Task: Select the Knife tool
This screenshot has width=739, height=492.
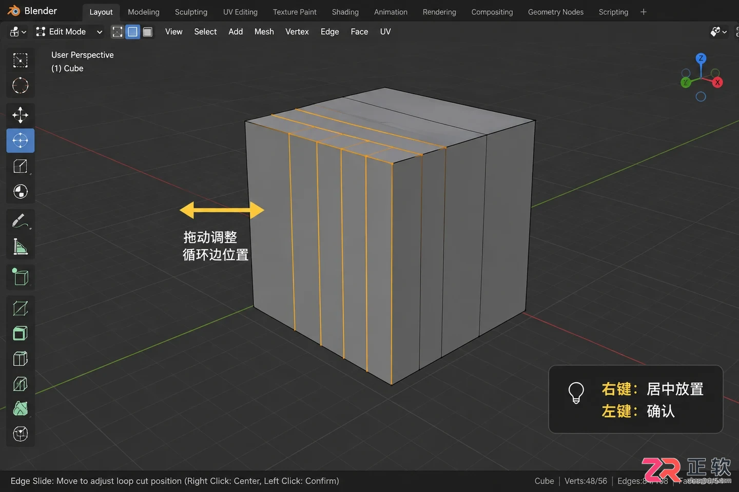Action: tap(21, 409)
